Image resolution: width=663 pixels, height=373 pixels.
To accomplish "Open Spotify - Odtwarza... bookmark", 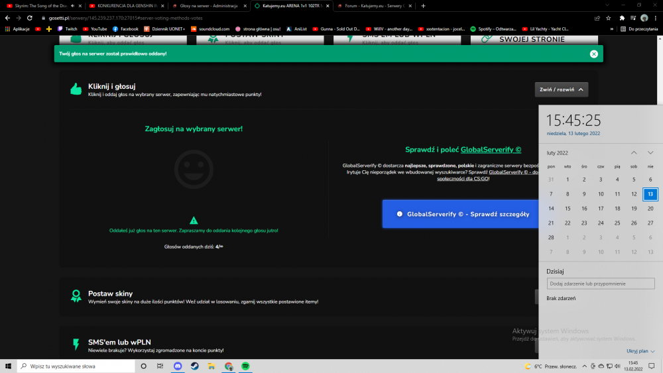I will (493, 28).
